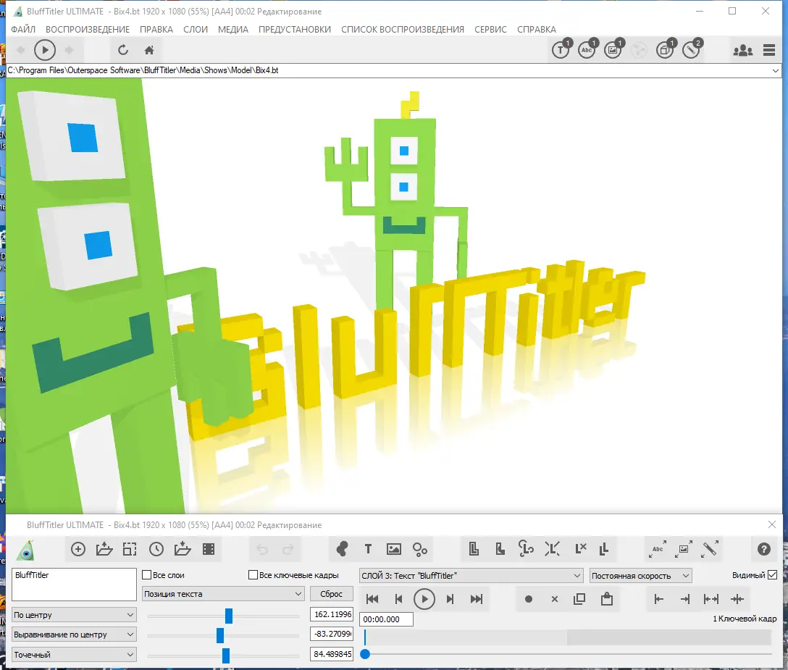Add a blob shape layer icon
The width and height of the screenshot is (788, 670).
pos(343,549)
